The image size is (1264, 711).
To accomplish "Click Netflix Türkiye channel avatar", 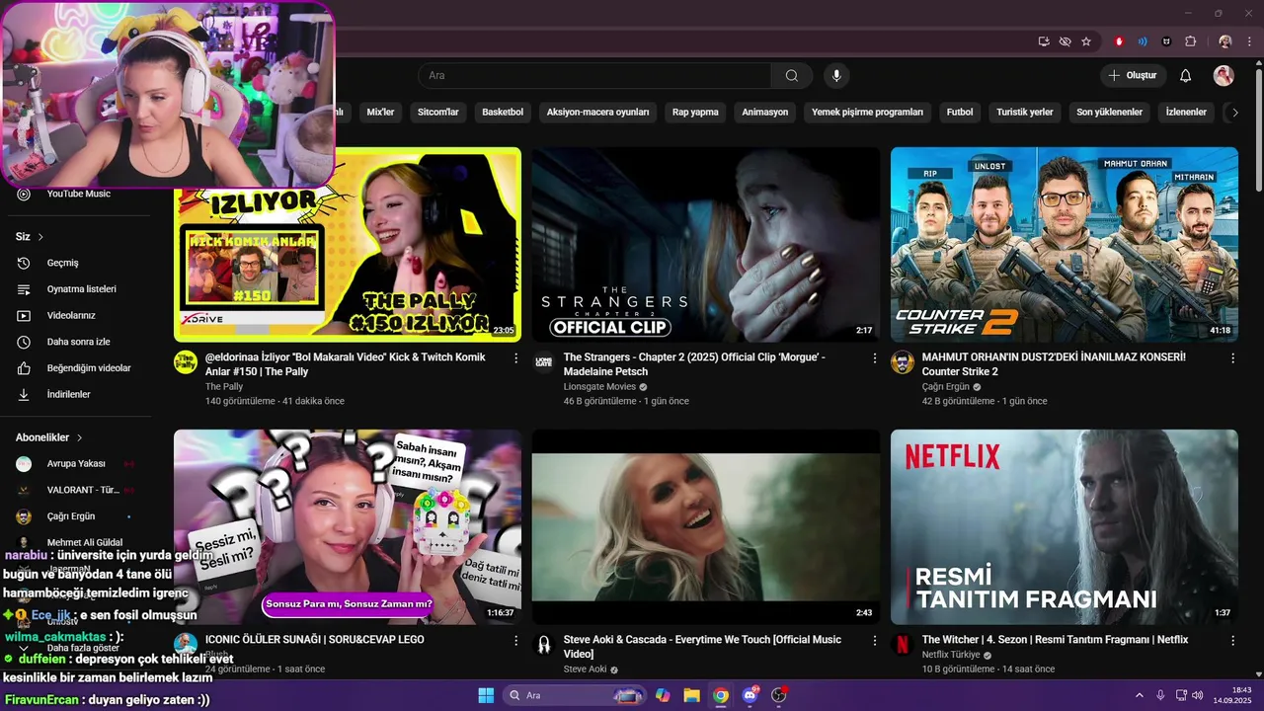I will pyautogui.click(x=903, y=645).
